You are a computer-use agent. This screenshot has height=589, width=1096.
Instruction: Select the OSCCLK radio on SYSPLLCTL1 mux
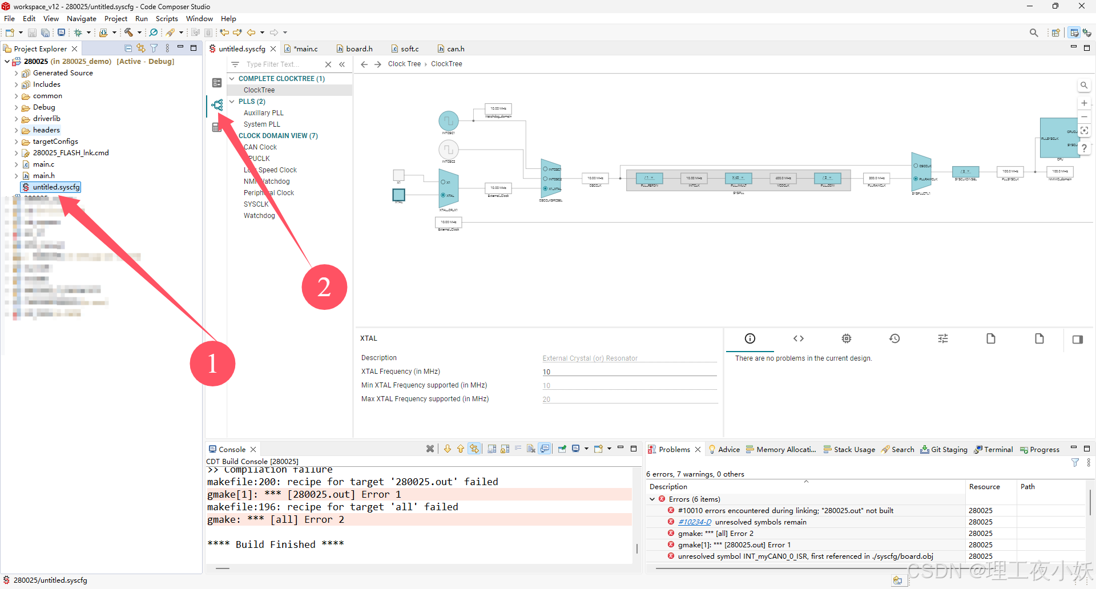[916, 166]
